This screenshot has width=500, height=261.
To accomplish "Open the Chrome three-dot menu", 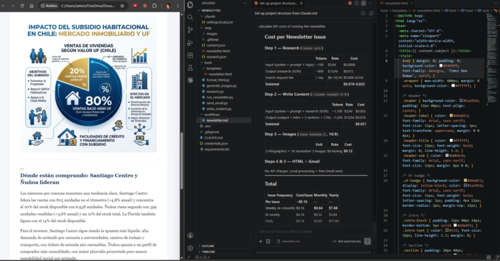I will tap(178, 6).
